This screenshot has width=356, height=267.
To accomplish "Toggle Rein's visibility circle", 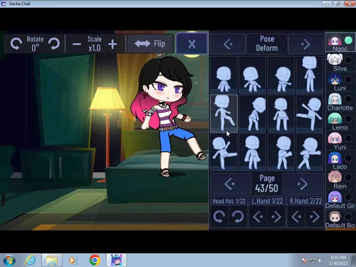I will 348,178.
